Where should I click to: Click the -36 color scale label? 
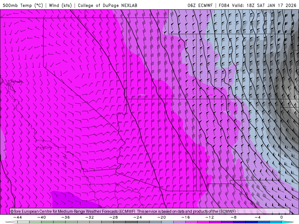tap(65, 217)
